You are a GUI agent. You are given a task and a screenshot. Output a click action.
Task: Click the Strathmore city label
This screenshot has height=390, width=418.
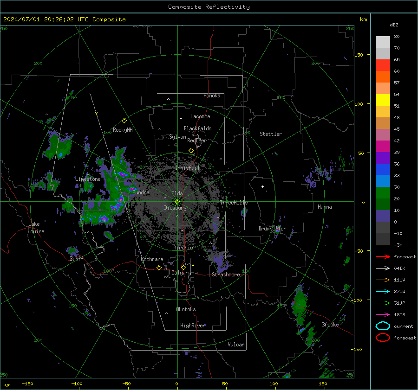(226, 275)
